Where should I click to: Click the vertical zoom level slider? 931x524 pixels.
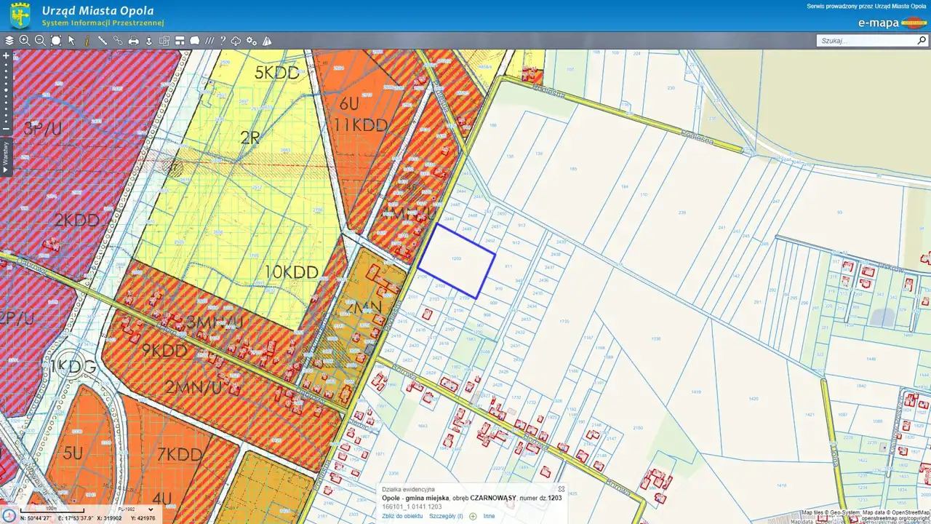[6, 92]
